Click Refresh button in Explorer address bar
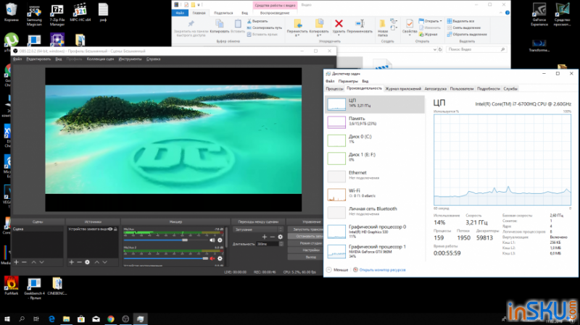The image size is (580, 325). 440,49
